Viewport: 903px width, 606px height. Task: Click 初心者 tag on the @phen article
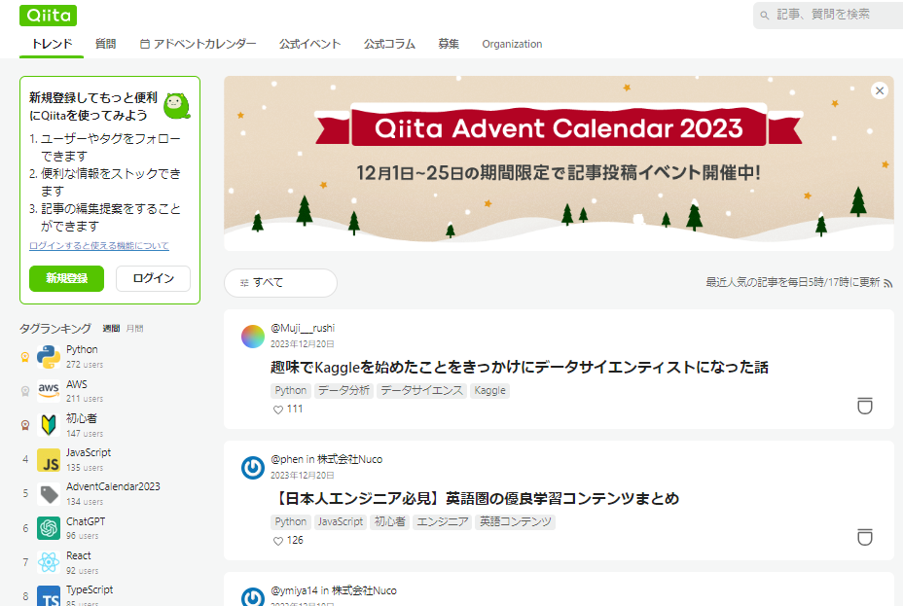point(390,522)
